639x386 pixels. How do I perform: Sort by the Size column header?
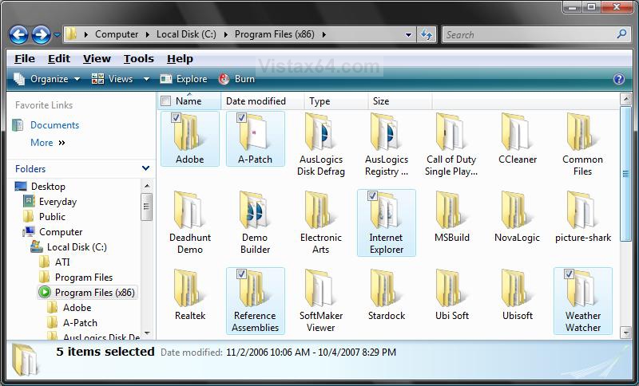coord(400,100)
